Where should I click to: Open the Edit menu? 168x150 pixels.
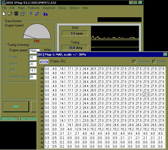[x=12, y=8]
